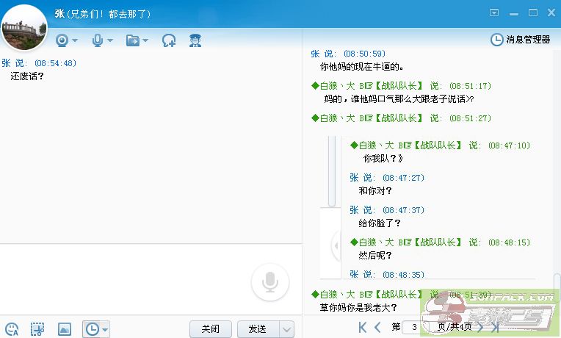
Task: Click the page number input field
Action: coord(415,327)
